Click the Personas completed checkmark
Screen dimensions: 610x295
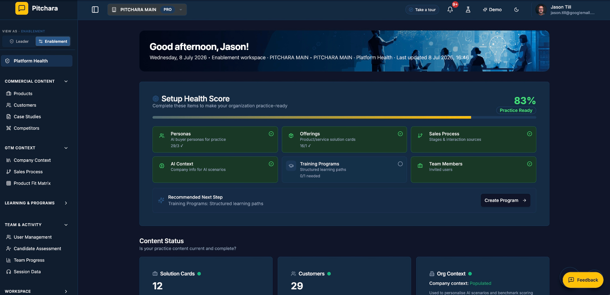click(x=271, y=134)
